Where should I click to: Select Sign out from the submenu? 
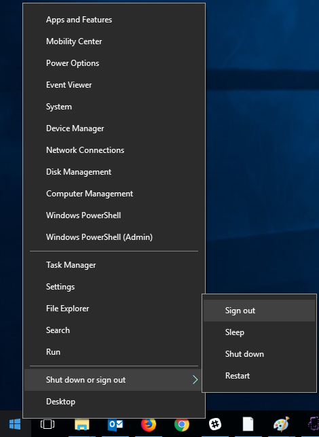(259, 311)
